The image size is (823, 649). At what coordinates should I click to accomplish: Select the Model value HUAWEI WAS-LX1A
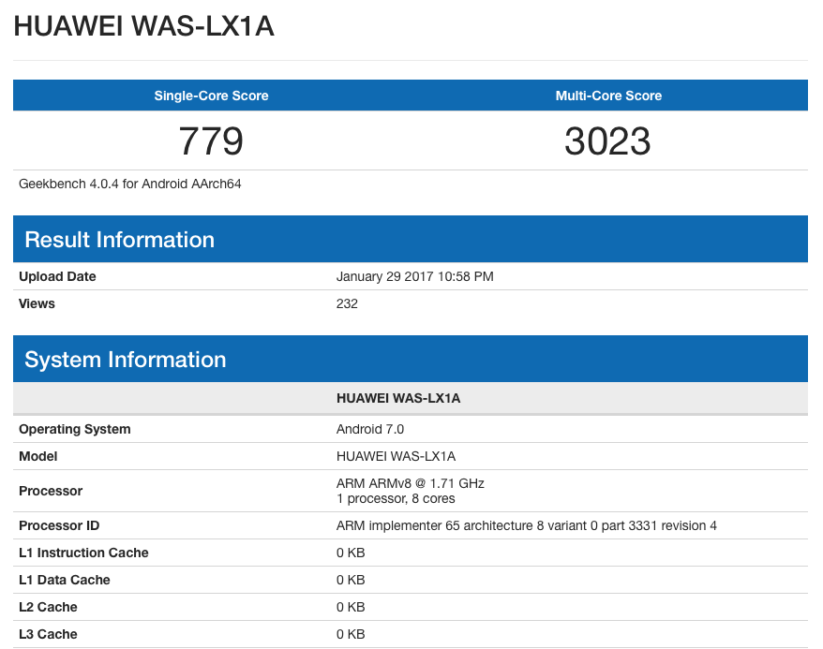pyautogui.click(x=396, y=456)
